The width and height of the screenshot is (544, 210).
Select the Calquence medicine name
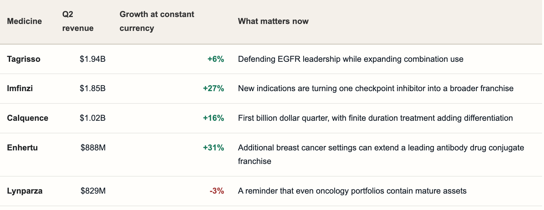pos(27,118)
